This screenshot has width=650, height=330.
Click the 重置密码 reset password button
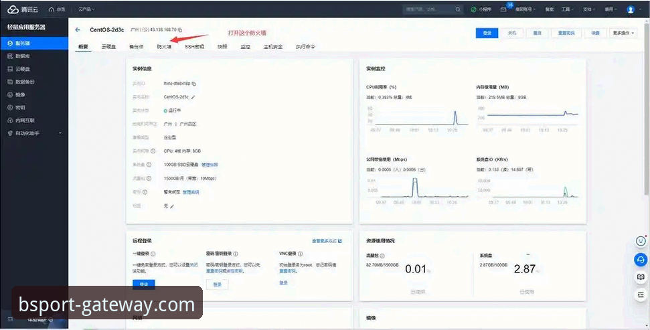point(566,33)
